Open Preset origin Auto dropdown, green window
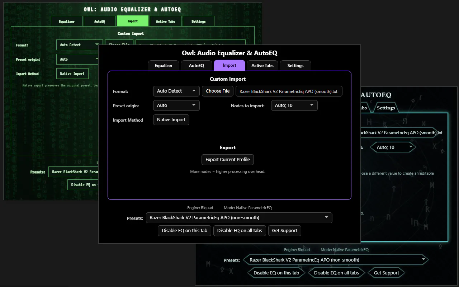Image resolution: width=459 pixels, height=287 pixels. coord(77,59)
